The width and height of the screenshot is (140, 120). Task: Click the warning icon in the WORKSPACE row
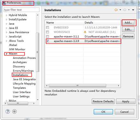[x=85, y=32]
